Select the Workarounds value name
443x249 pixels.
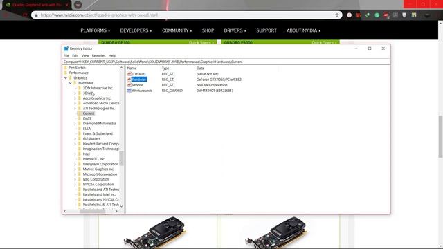click(x=142, y=91)
